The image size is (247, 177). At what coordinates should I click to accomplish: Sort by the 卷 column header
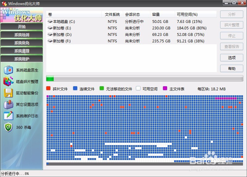pos(74,15)
